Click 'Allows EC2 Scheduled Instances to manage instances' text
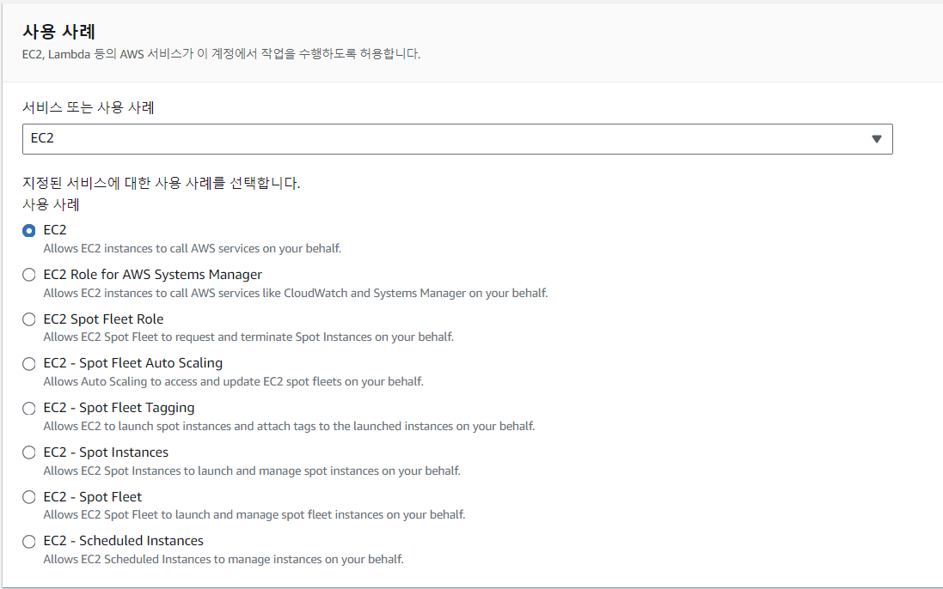 (x=224, y=559)
